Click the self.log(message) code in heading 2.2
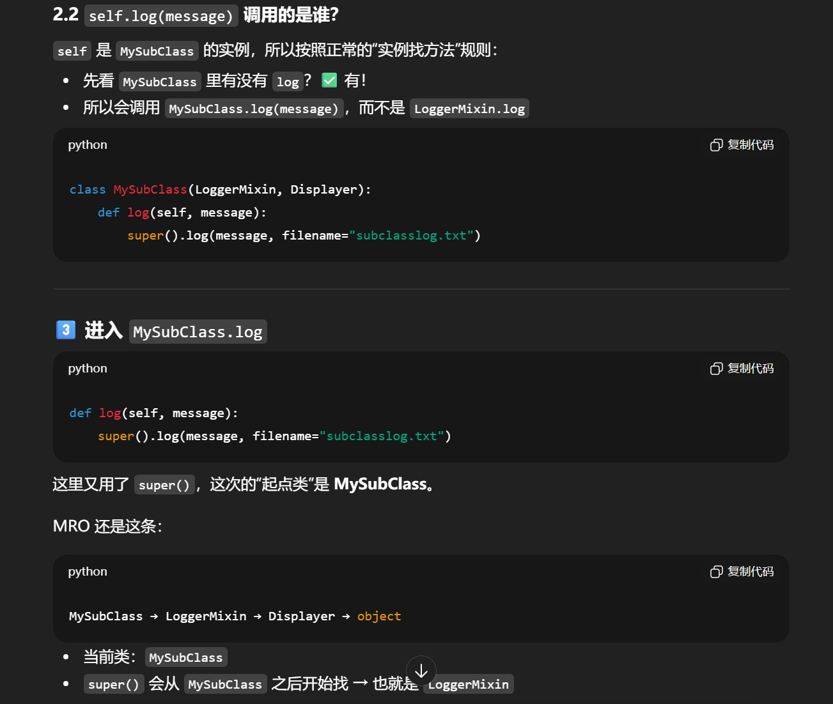Screen dimensions: 833x704 160,16
